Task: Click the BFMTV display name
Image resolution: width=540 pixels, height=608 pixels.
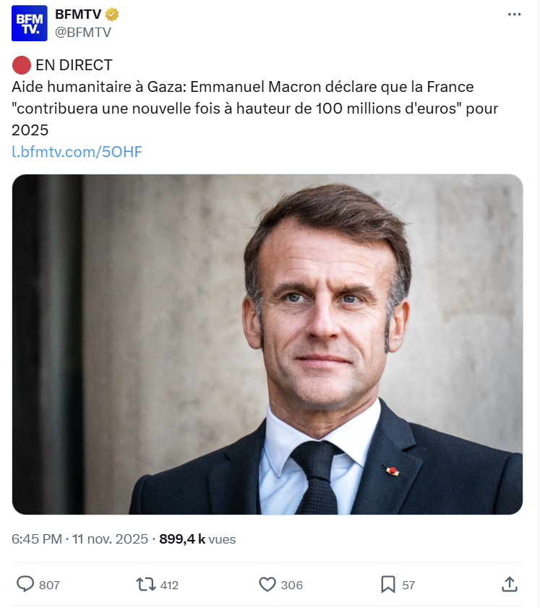Action: click(x=78, y=14)
